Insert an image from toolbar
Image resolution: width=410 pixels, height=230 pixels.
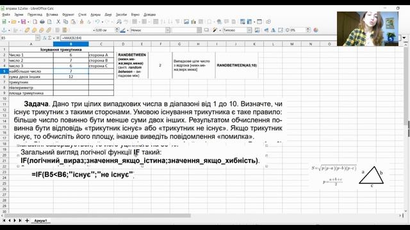coord(186,22)
